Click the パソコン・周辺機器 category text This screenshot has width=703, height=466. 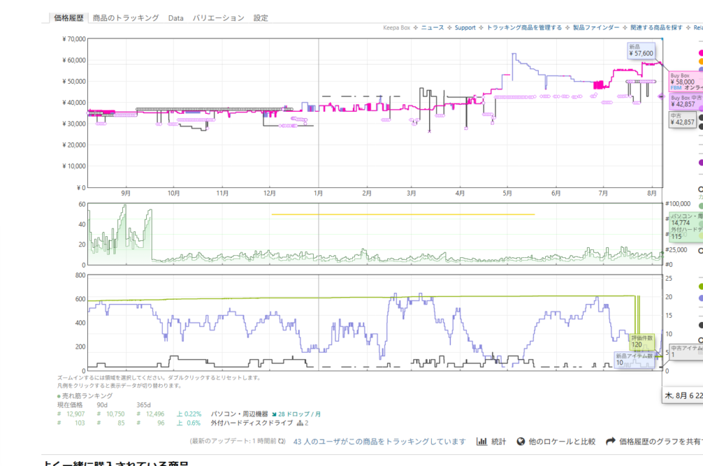(240, 414)
